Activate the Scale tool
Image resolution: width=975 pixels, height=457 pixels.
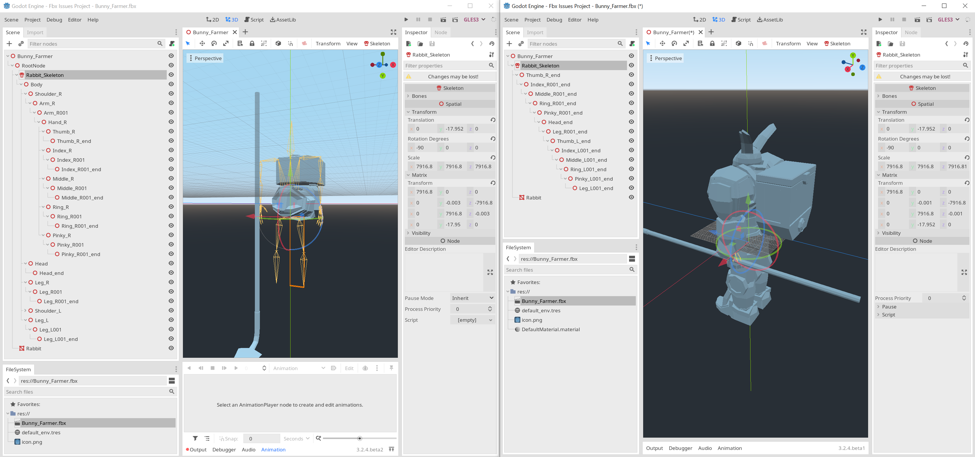click(226, 43)
